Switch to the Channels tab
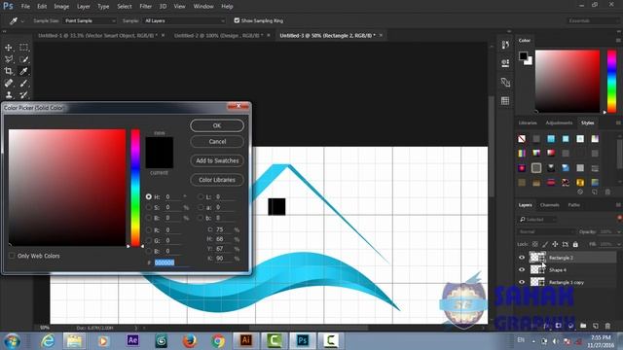The image size is (623, 350). [x=549, y=205]
